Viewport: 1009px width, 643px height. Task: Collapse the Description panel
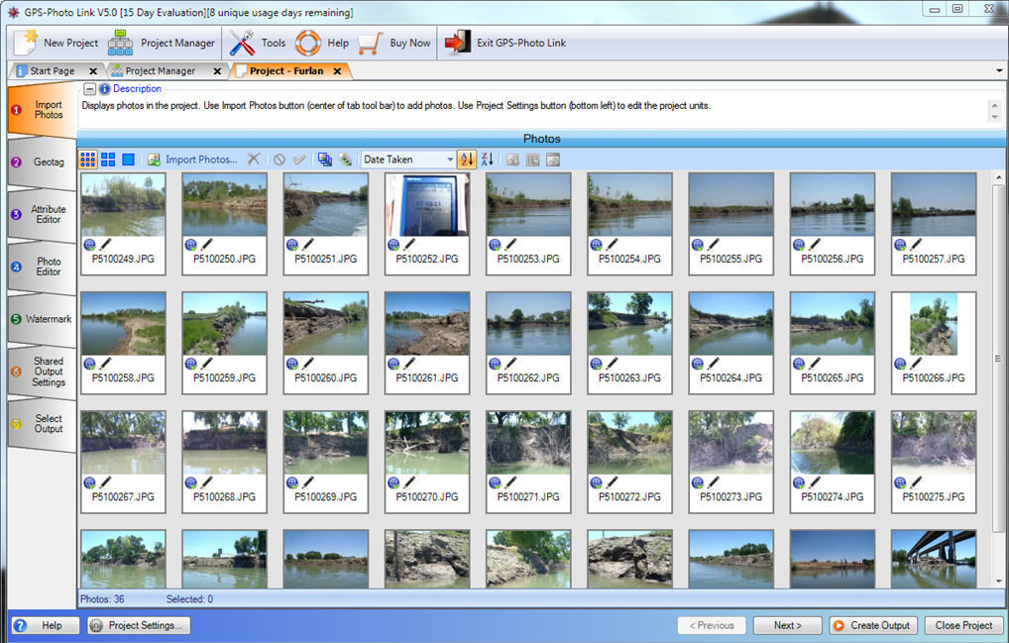tap(87, 88)
